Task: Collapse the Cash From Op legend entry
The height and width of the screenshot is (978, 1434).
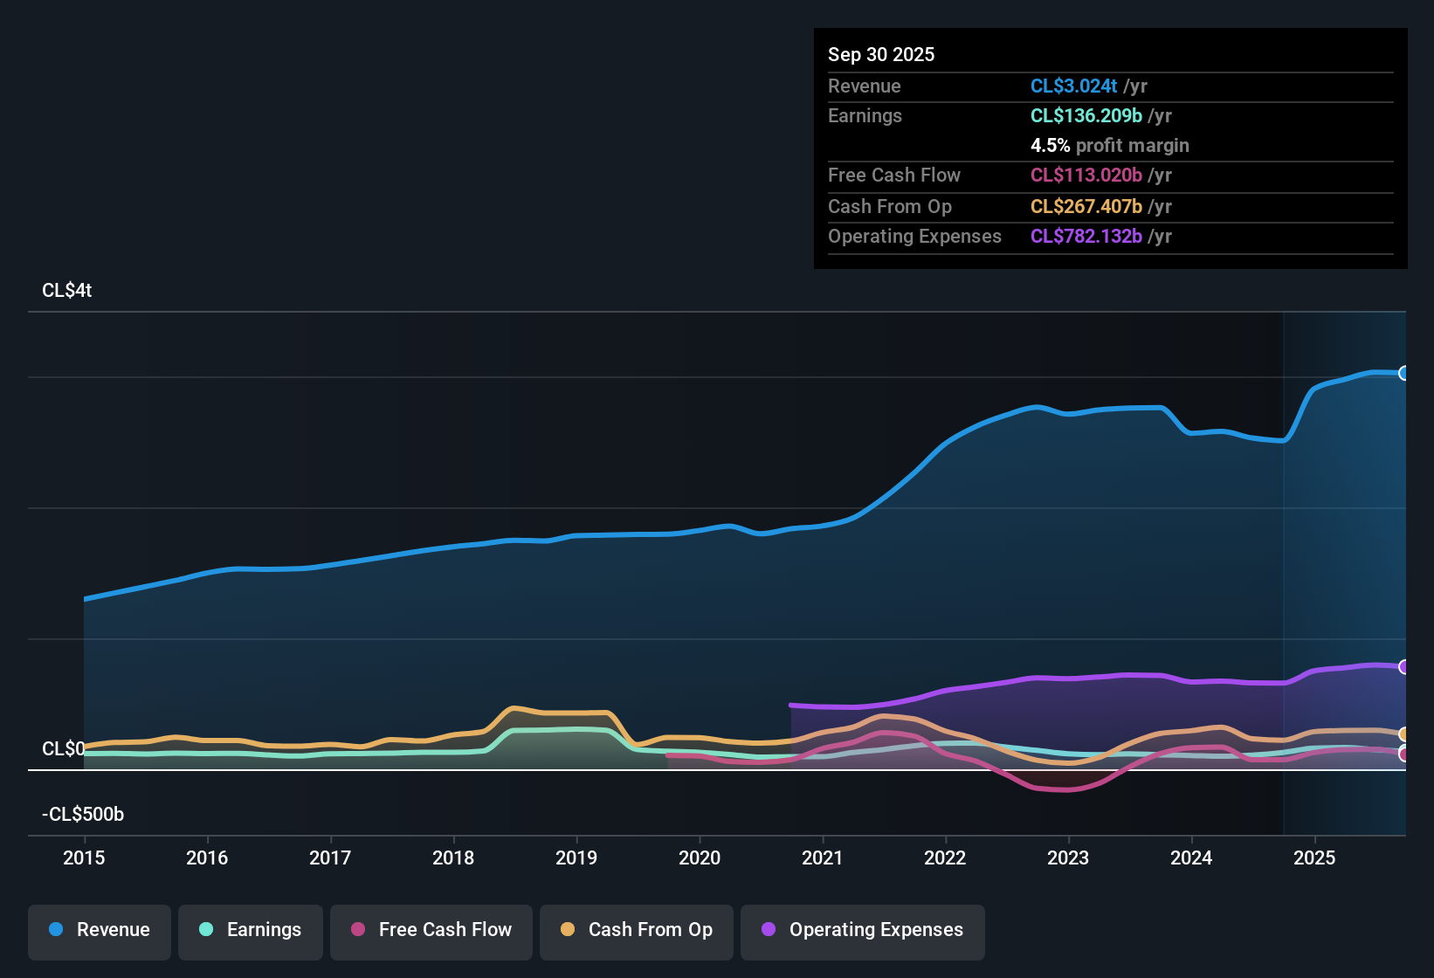Action: [636, 930]
